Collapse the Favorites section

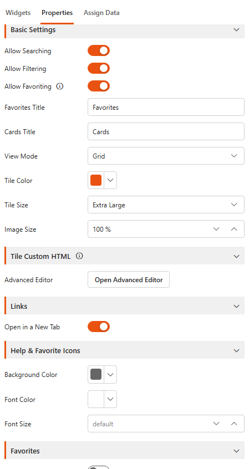click(x=236, y=451)
